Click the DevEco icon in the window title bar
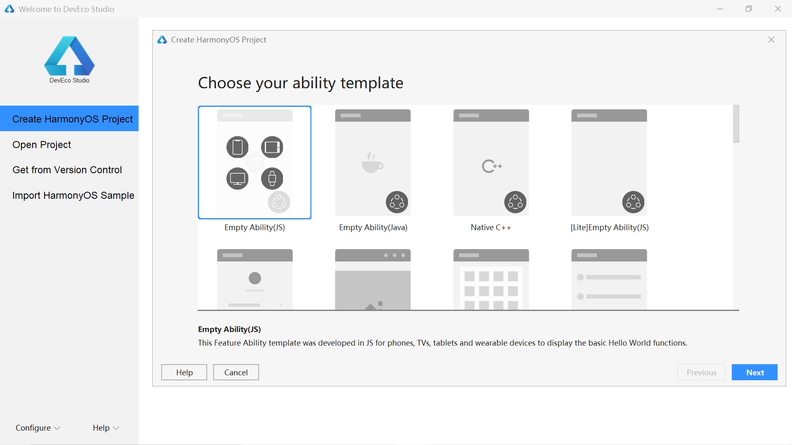 click(x=9, y=9)
